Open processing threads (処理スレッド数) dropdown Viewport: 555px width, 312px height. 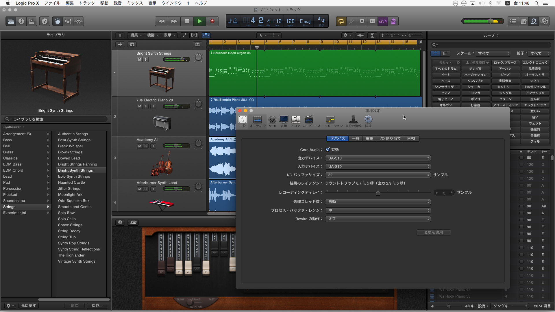(378, 202)
